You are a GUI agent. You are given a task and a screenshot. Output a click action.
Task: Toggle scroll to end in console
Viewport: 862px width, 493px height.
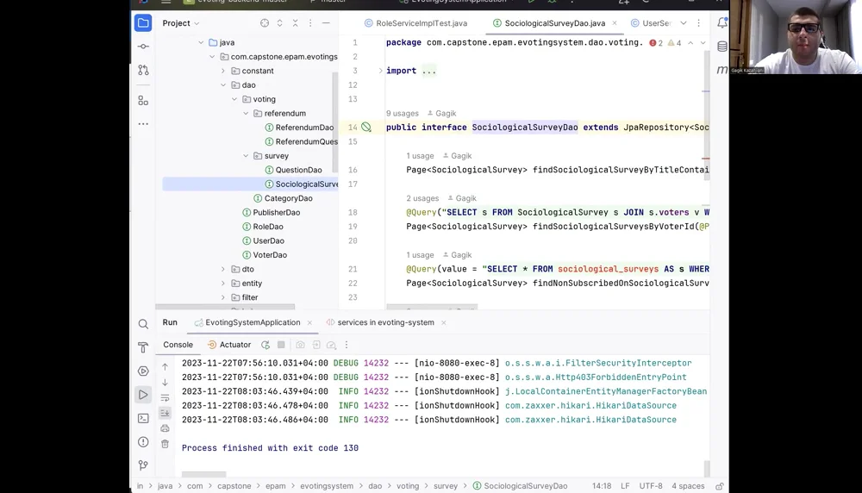pyautogui.click(x=166, y=413)
